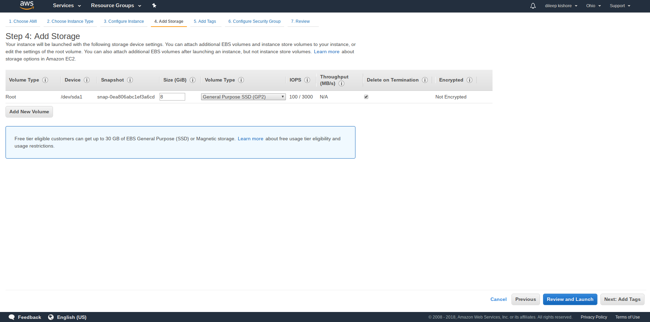Show info icon next to Throughput (MB/s)

coord(342,84)
